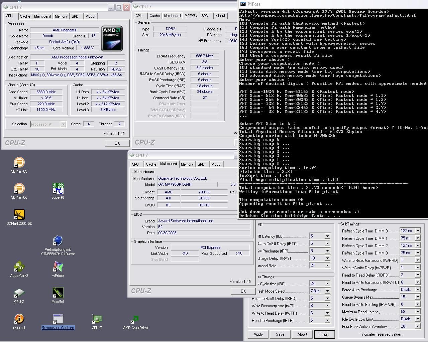Click the BIOS date 09/30/2008 field

[x=203, y=233]
